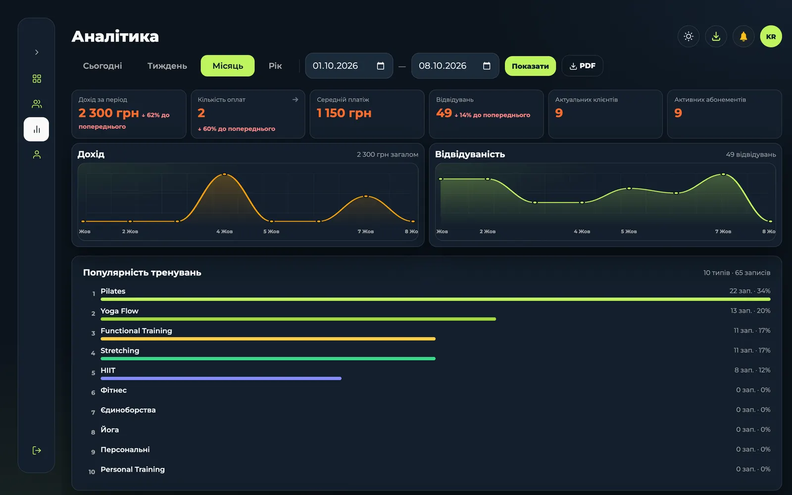Click the 4 Жов peak on Дохід chart

224,174
